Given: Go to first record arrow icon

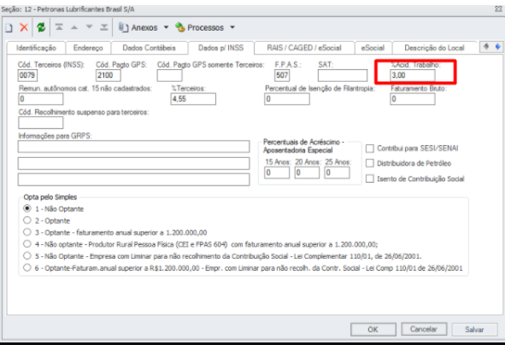Looking at the screenshot, I should coord(59,27).
